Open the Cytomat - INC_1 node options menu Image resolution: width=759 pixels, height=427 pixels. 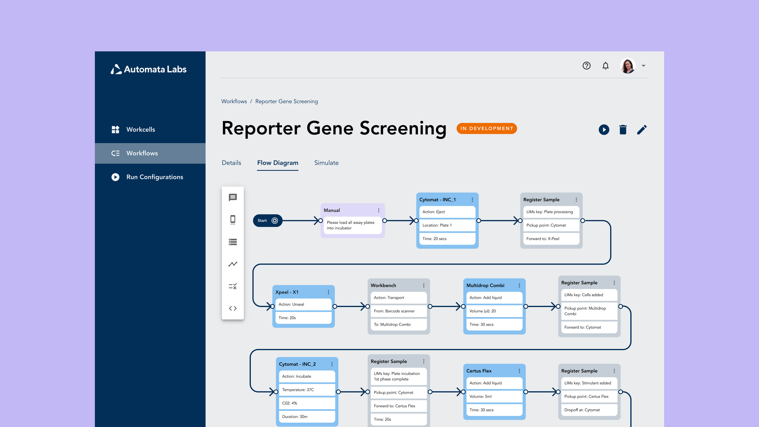pyautogui.click(x=472, y=200)
